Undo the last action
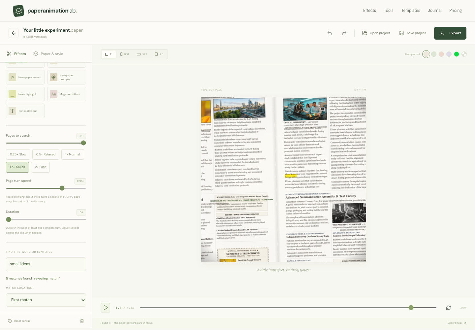Viewport: 475px width, 330px height. click(x=330, y=33)
